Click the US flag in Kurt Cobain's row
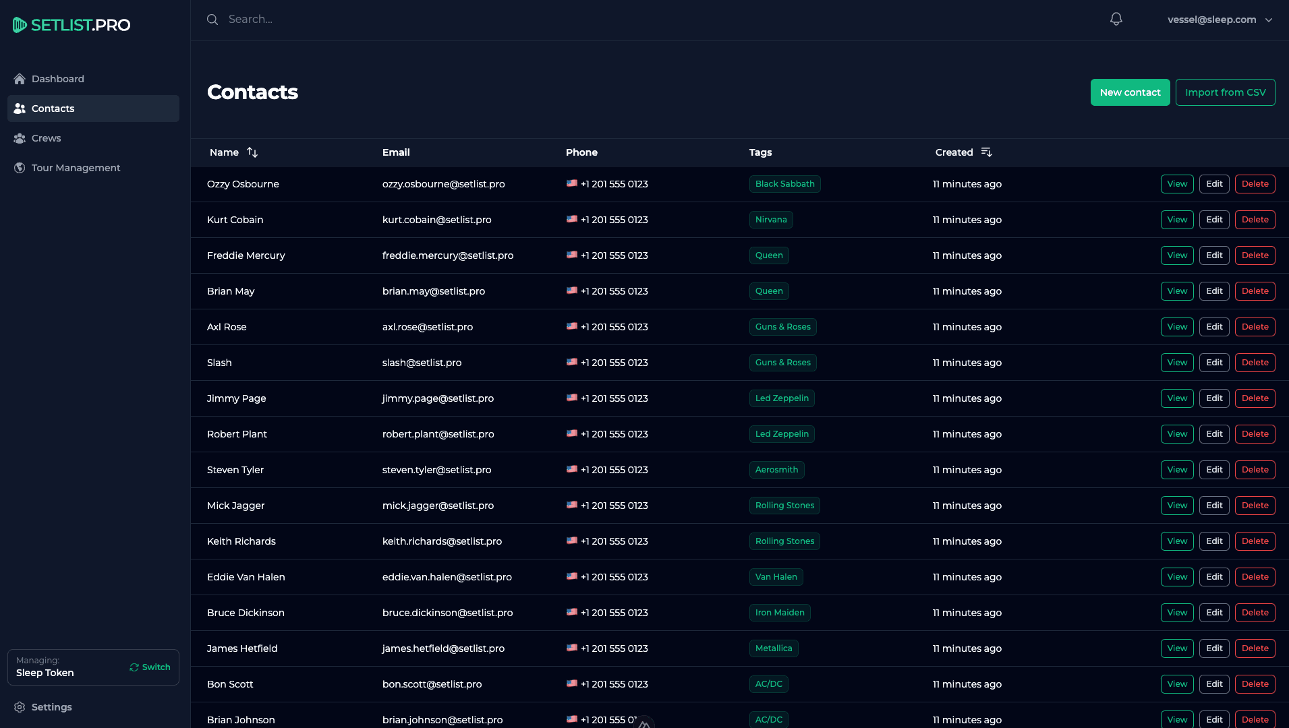This screenshot has height=728, width=1289. [x=572, y=219]
